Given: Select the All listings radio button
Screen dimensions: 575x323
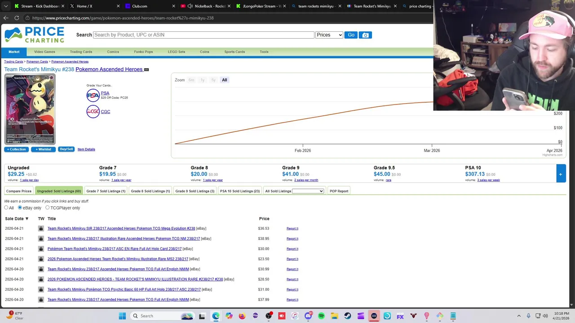Looking at the screenshot, I should pyautogui.click(x=6, y=208).
